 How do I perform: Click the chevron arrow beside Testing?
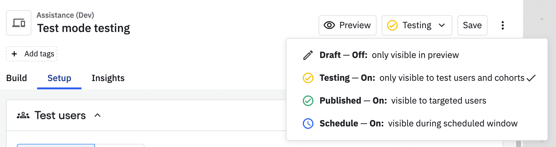point(442,25)
